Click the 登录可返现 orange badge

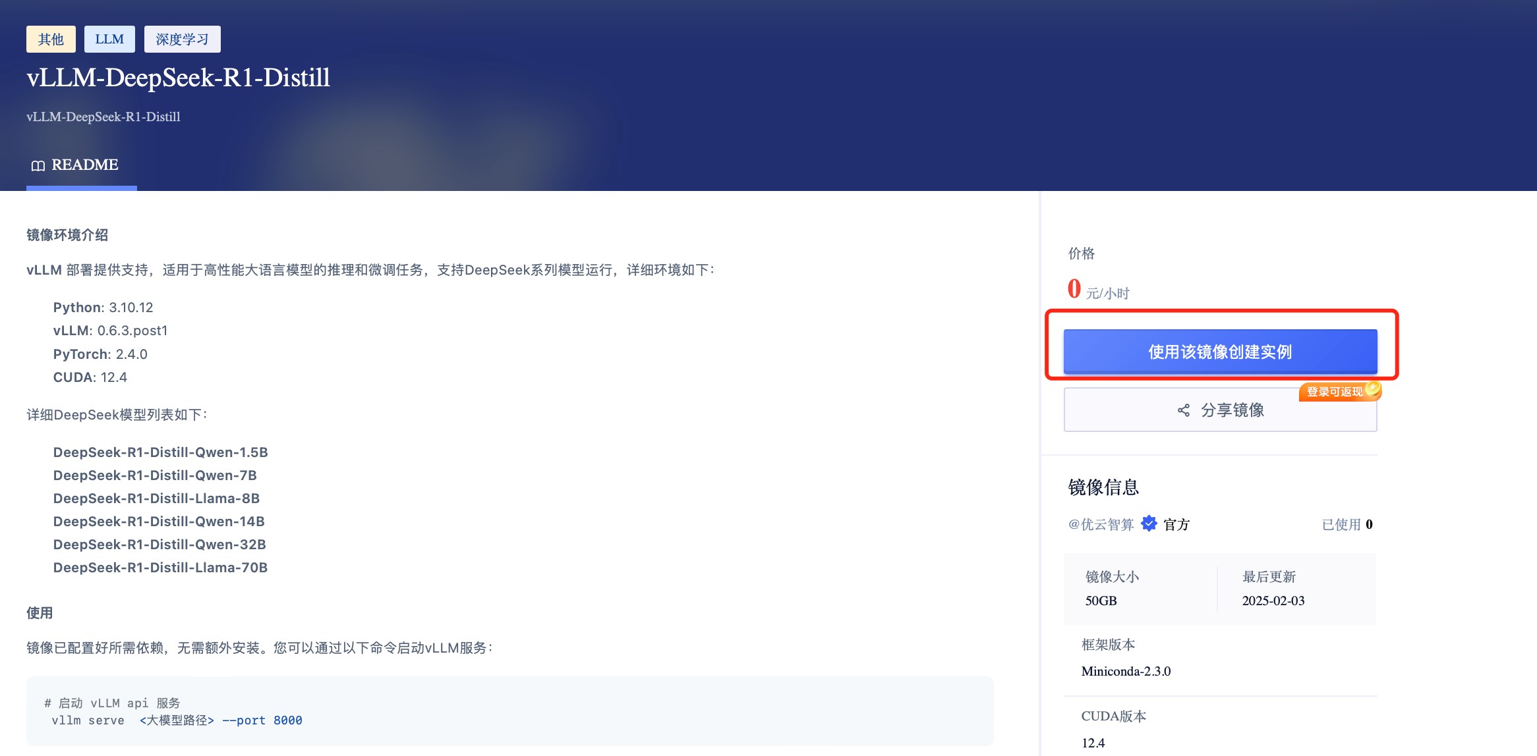click(1334, 392)
